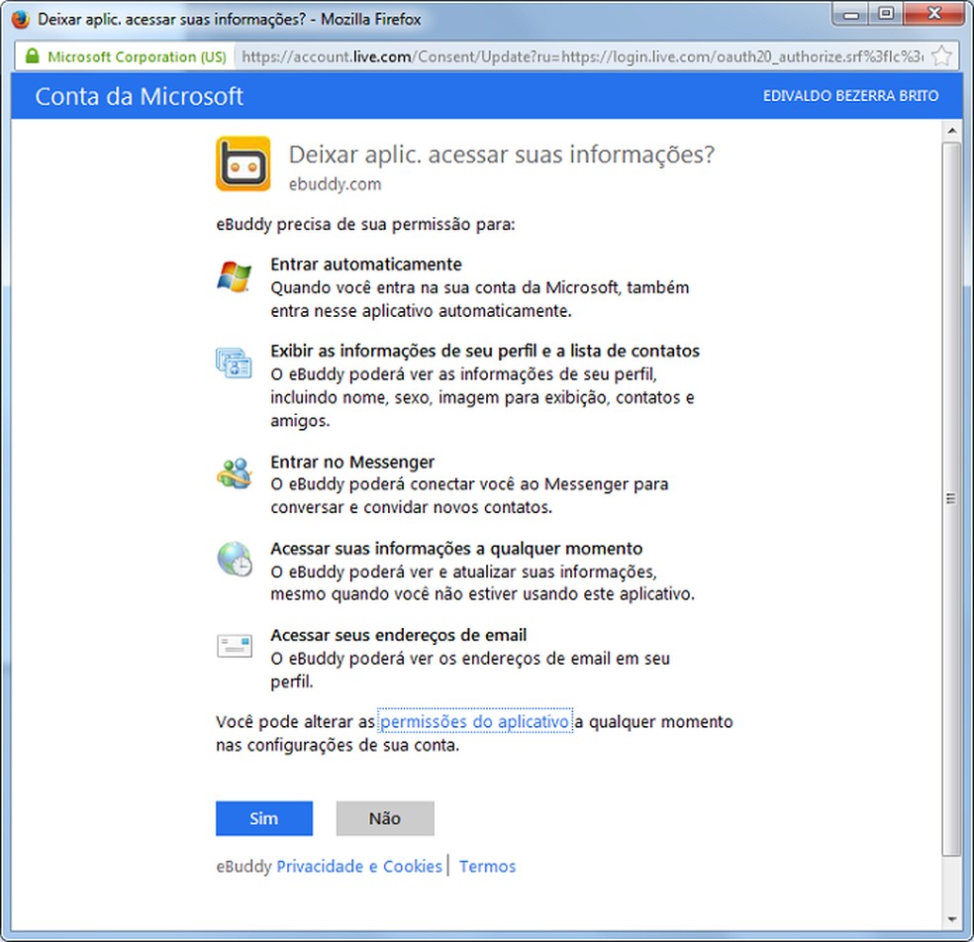Maximize the Firefox window
This screenshot has width=974, height=942.
[887, 14]
